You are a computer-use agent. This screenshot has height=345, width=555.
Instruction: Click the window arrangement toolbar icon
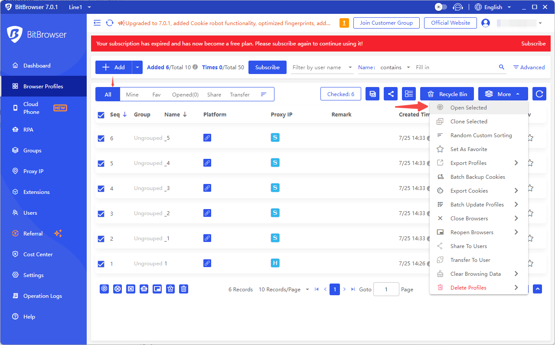372,94
